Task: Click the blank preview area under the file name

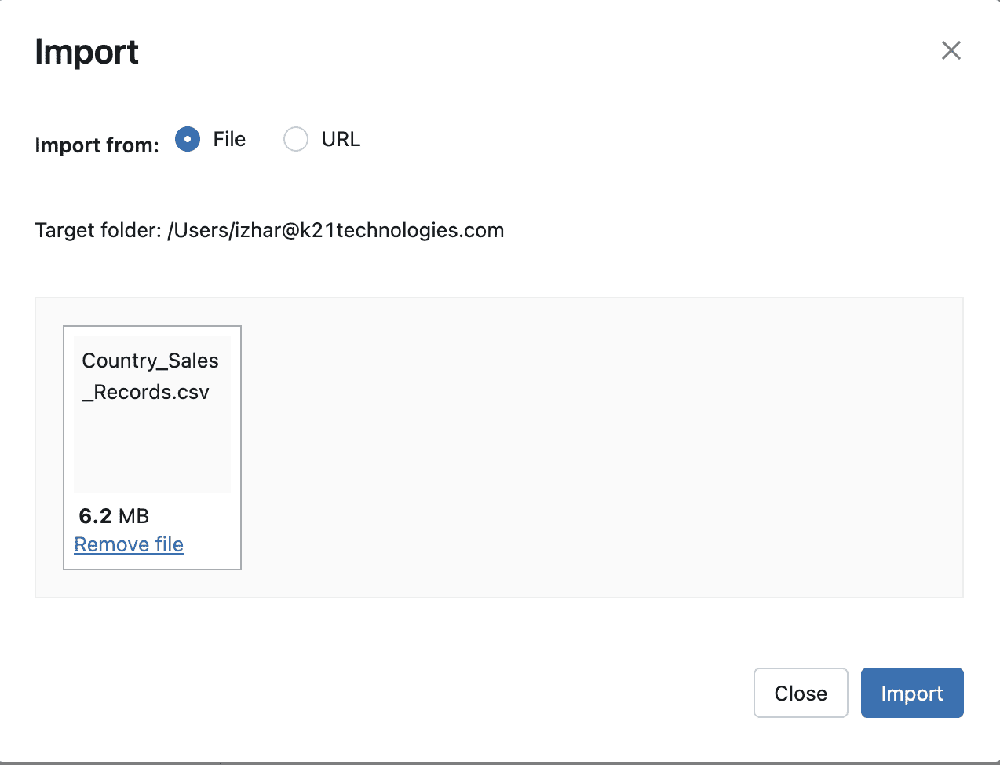Action: pyautogui.click(x=152, y=448)
